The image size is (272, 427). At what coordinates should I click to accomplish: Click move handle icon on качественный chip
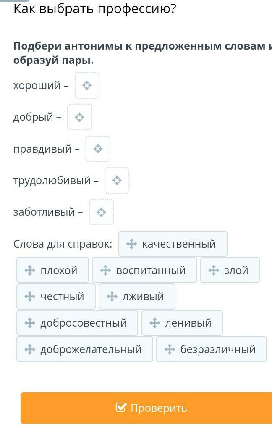[x=131, y=244]
